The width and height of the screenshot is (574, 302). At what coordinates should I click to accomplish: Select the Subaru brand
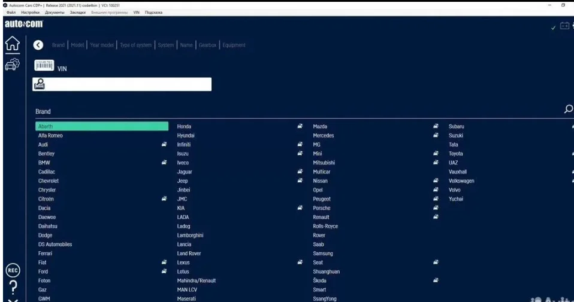click(456, 126)
